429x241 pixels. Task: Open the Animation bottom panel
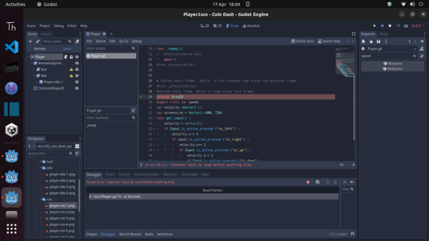click(x=165, y=234)
